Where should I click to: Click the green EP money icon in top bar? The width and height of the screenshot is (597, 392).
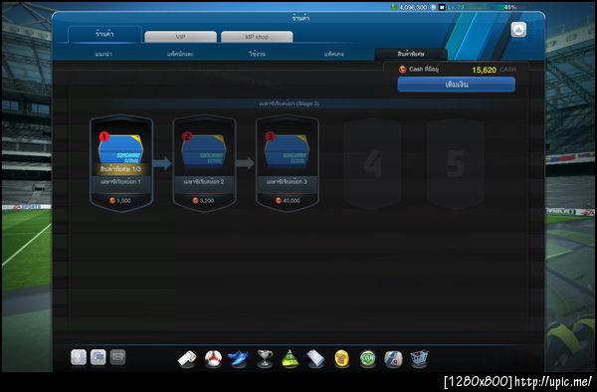click(394, 7)
